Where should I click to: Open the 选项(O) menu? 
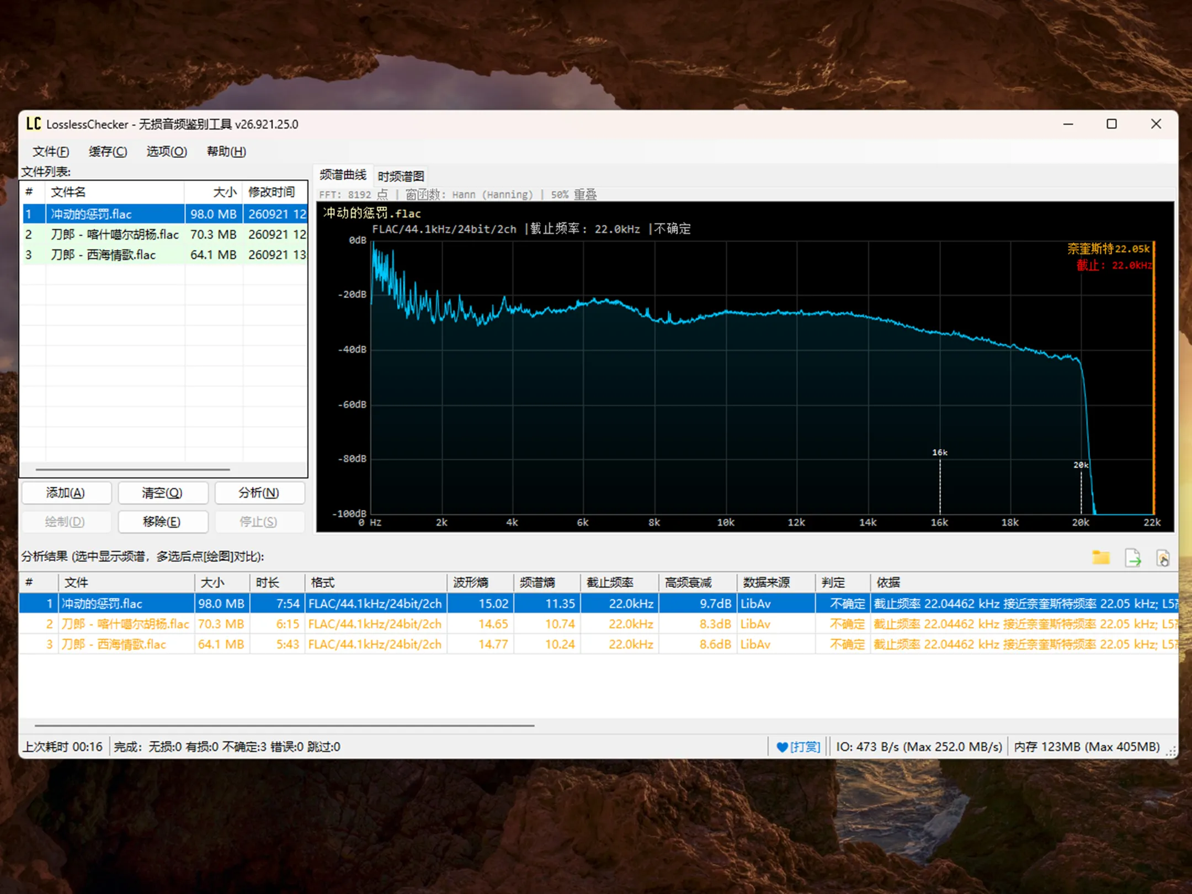167,151
